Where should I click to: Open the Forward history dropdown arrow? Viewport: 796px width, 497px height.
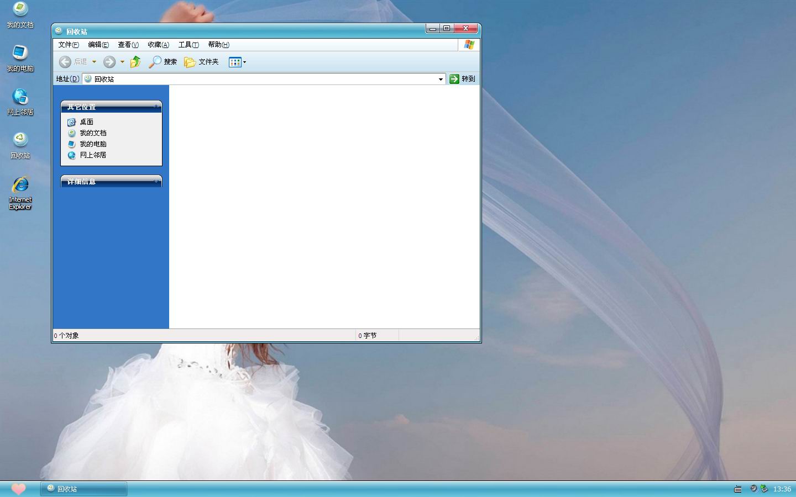[x=122, y=62]
